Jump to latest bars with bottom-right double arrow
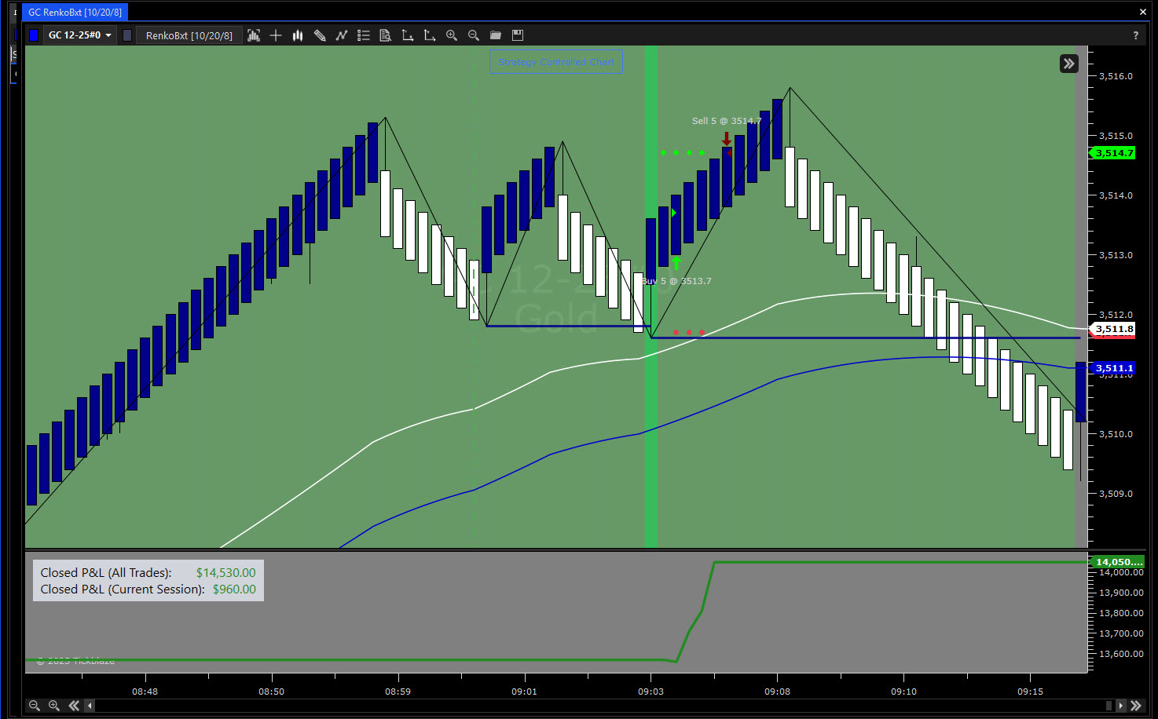This screenshot has width=1158, height=719. click(1136, 706)
